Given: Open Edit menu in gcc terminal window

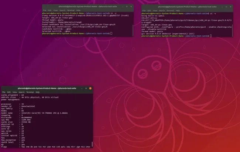Looking at the screenshot, I should pyautogui.click(x=149, y=11).
